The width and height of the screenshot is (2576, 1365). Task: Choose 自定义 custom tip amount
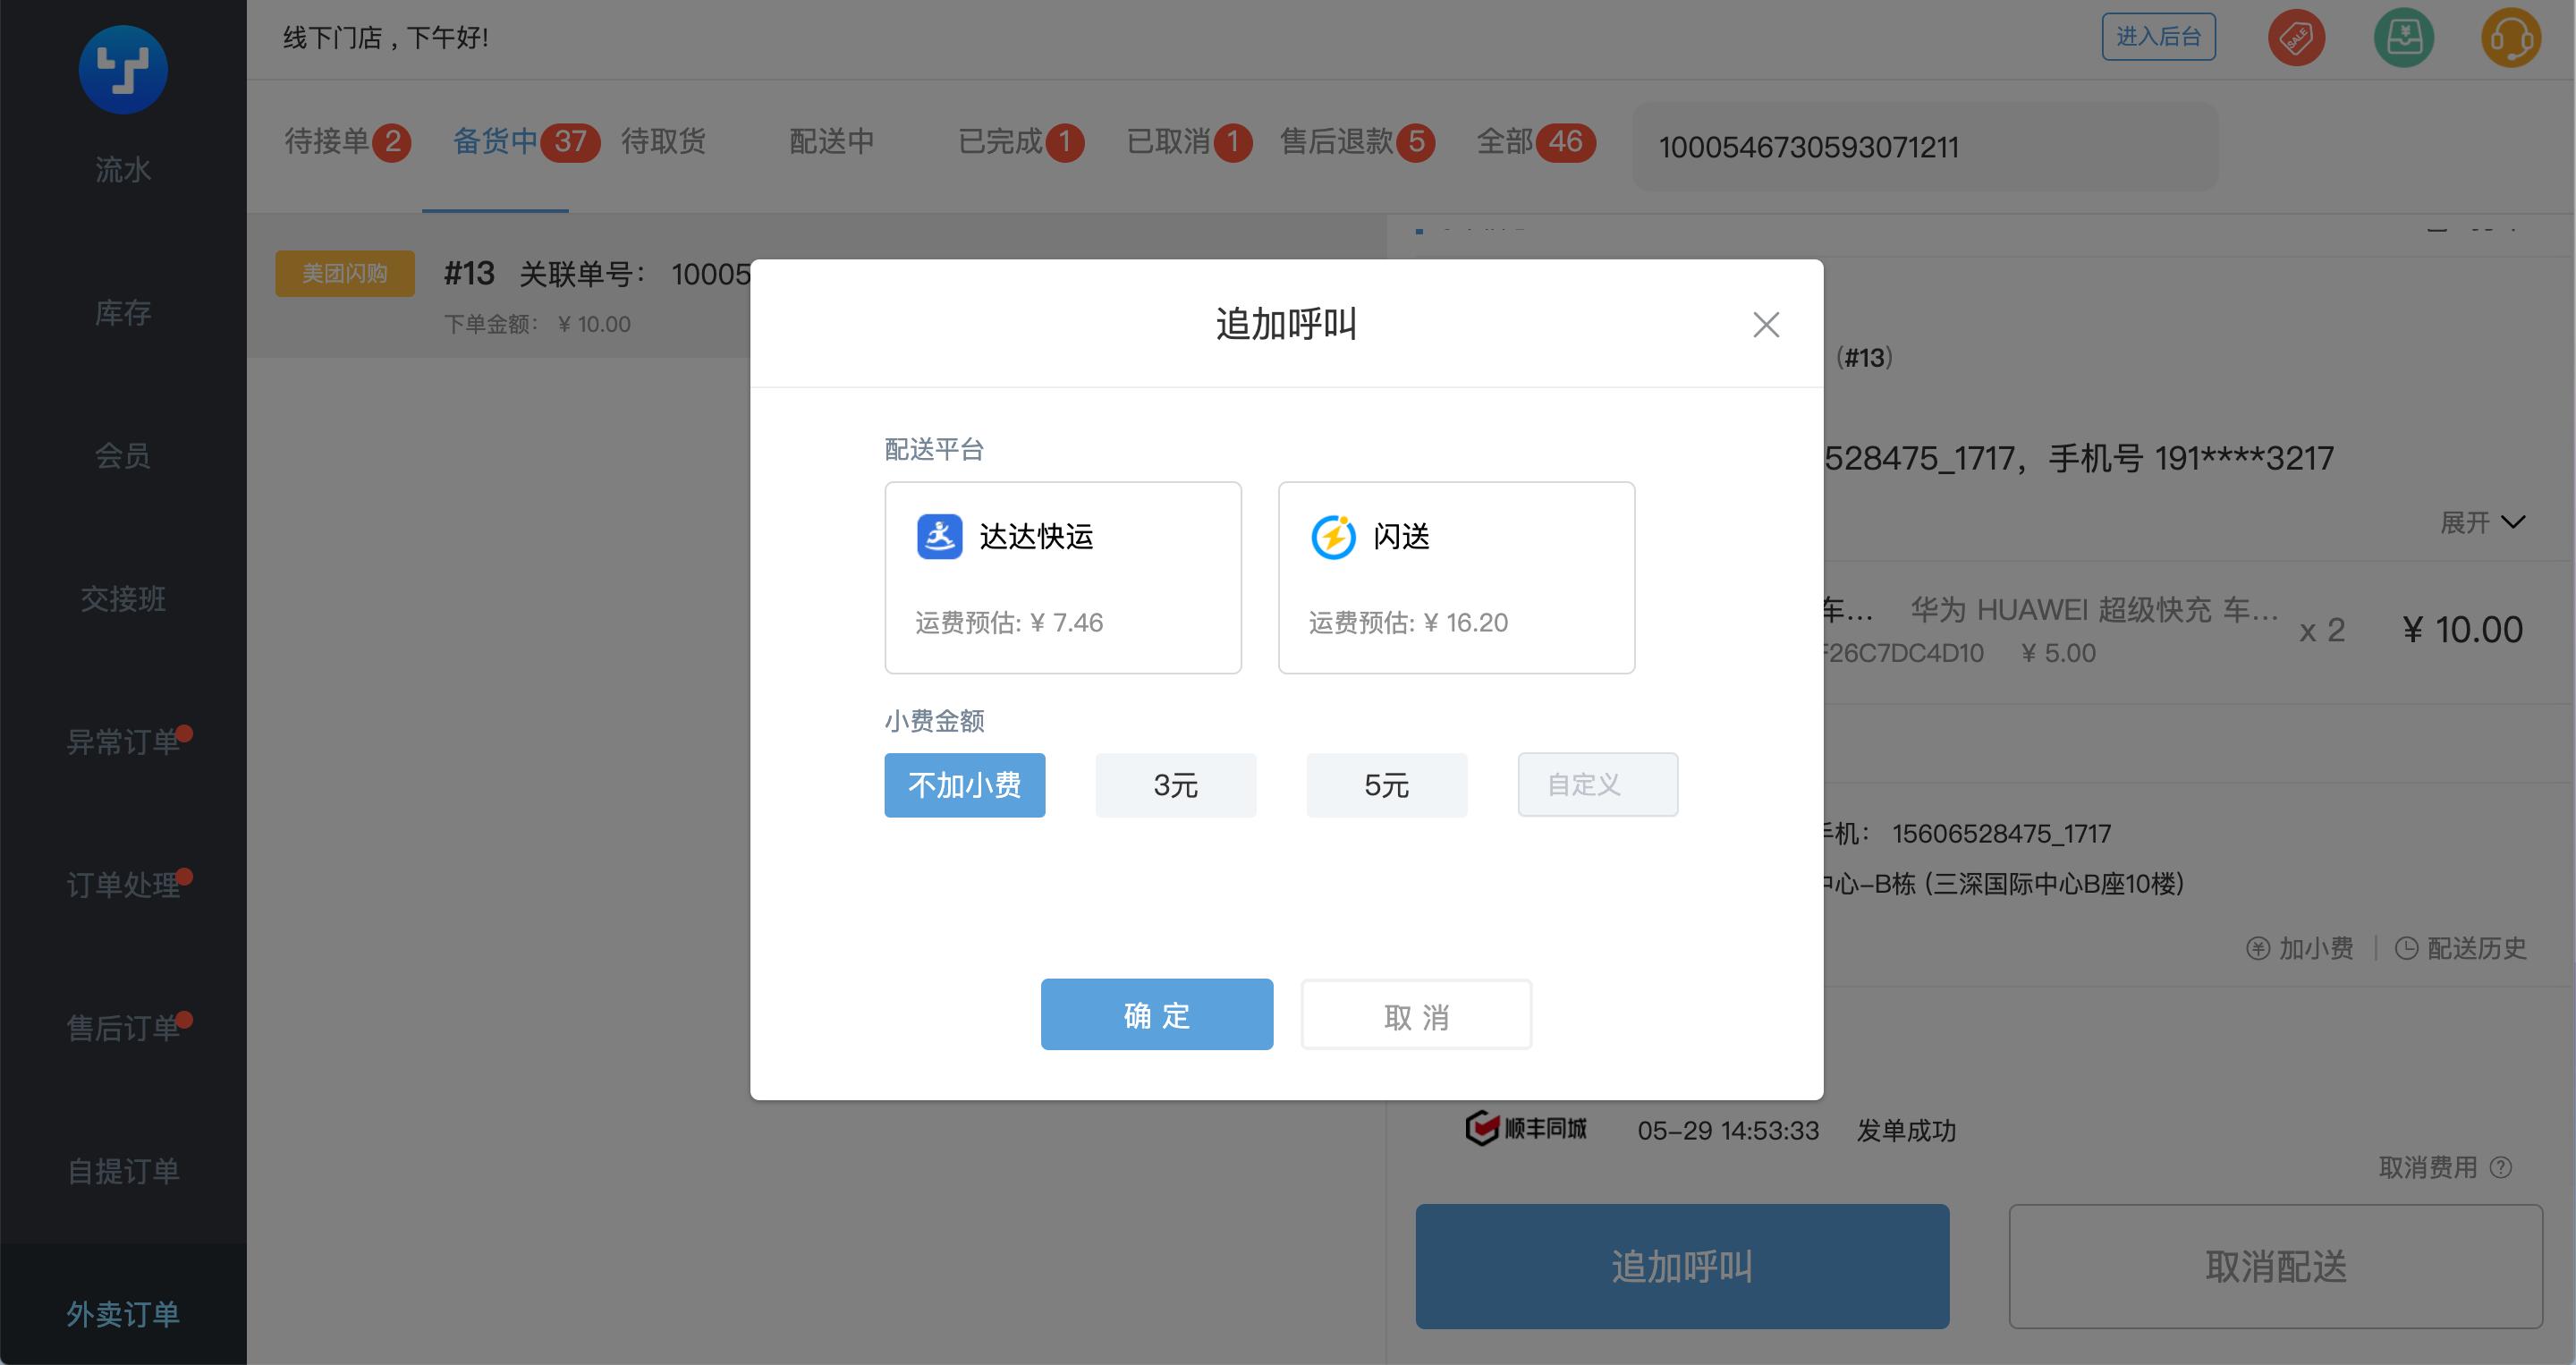[1597, 785]
